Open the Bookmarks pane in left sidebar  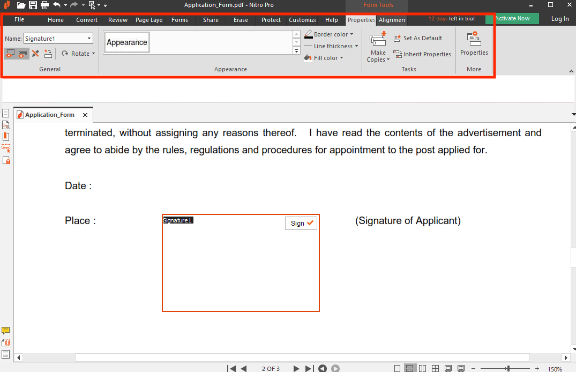click(6, 137)
